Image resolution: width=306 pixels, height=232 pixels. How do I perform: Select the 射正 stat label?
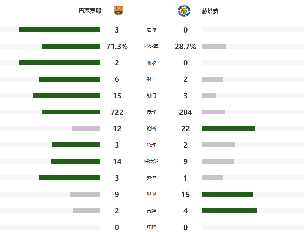click(x=151, y=79)
